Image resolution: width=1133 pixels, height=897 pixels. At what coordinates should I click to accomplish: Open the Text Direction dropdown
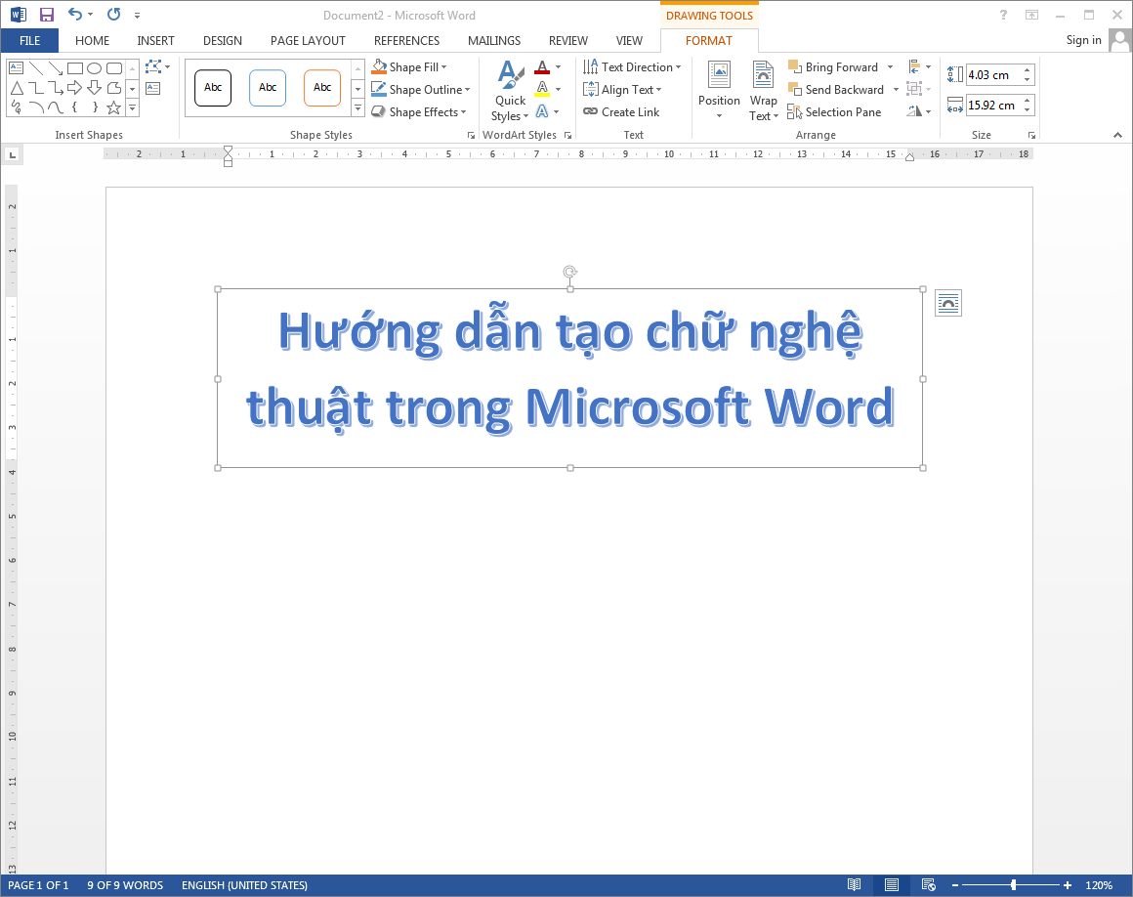(632, 66)
